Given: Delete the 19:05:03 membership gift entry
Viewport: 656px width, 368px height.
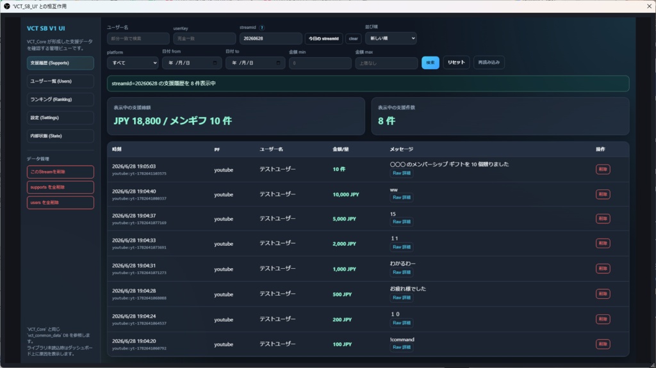Looking at the screenshot, I should click(x=603, y=170).
